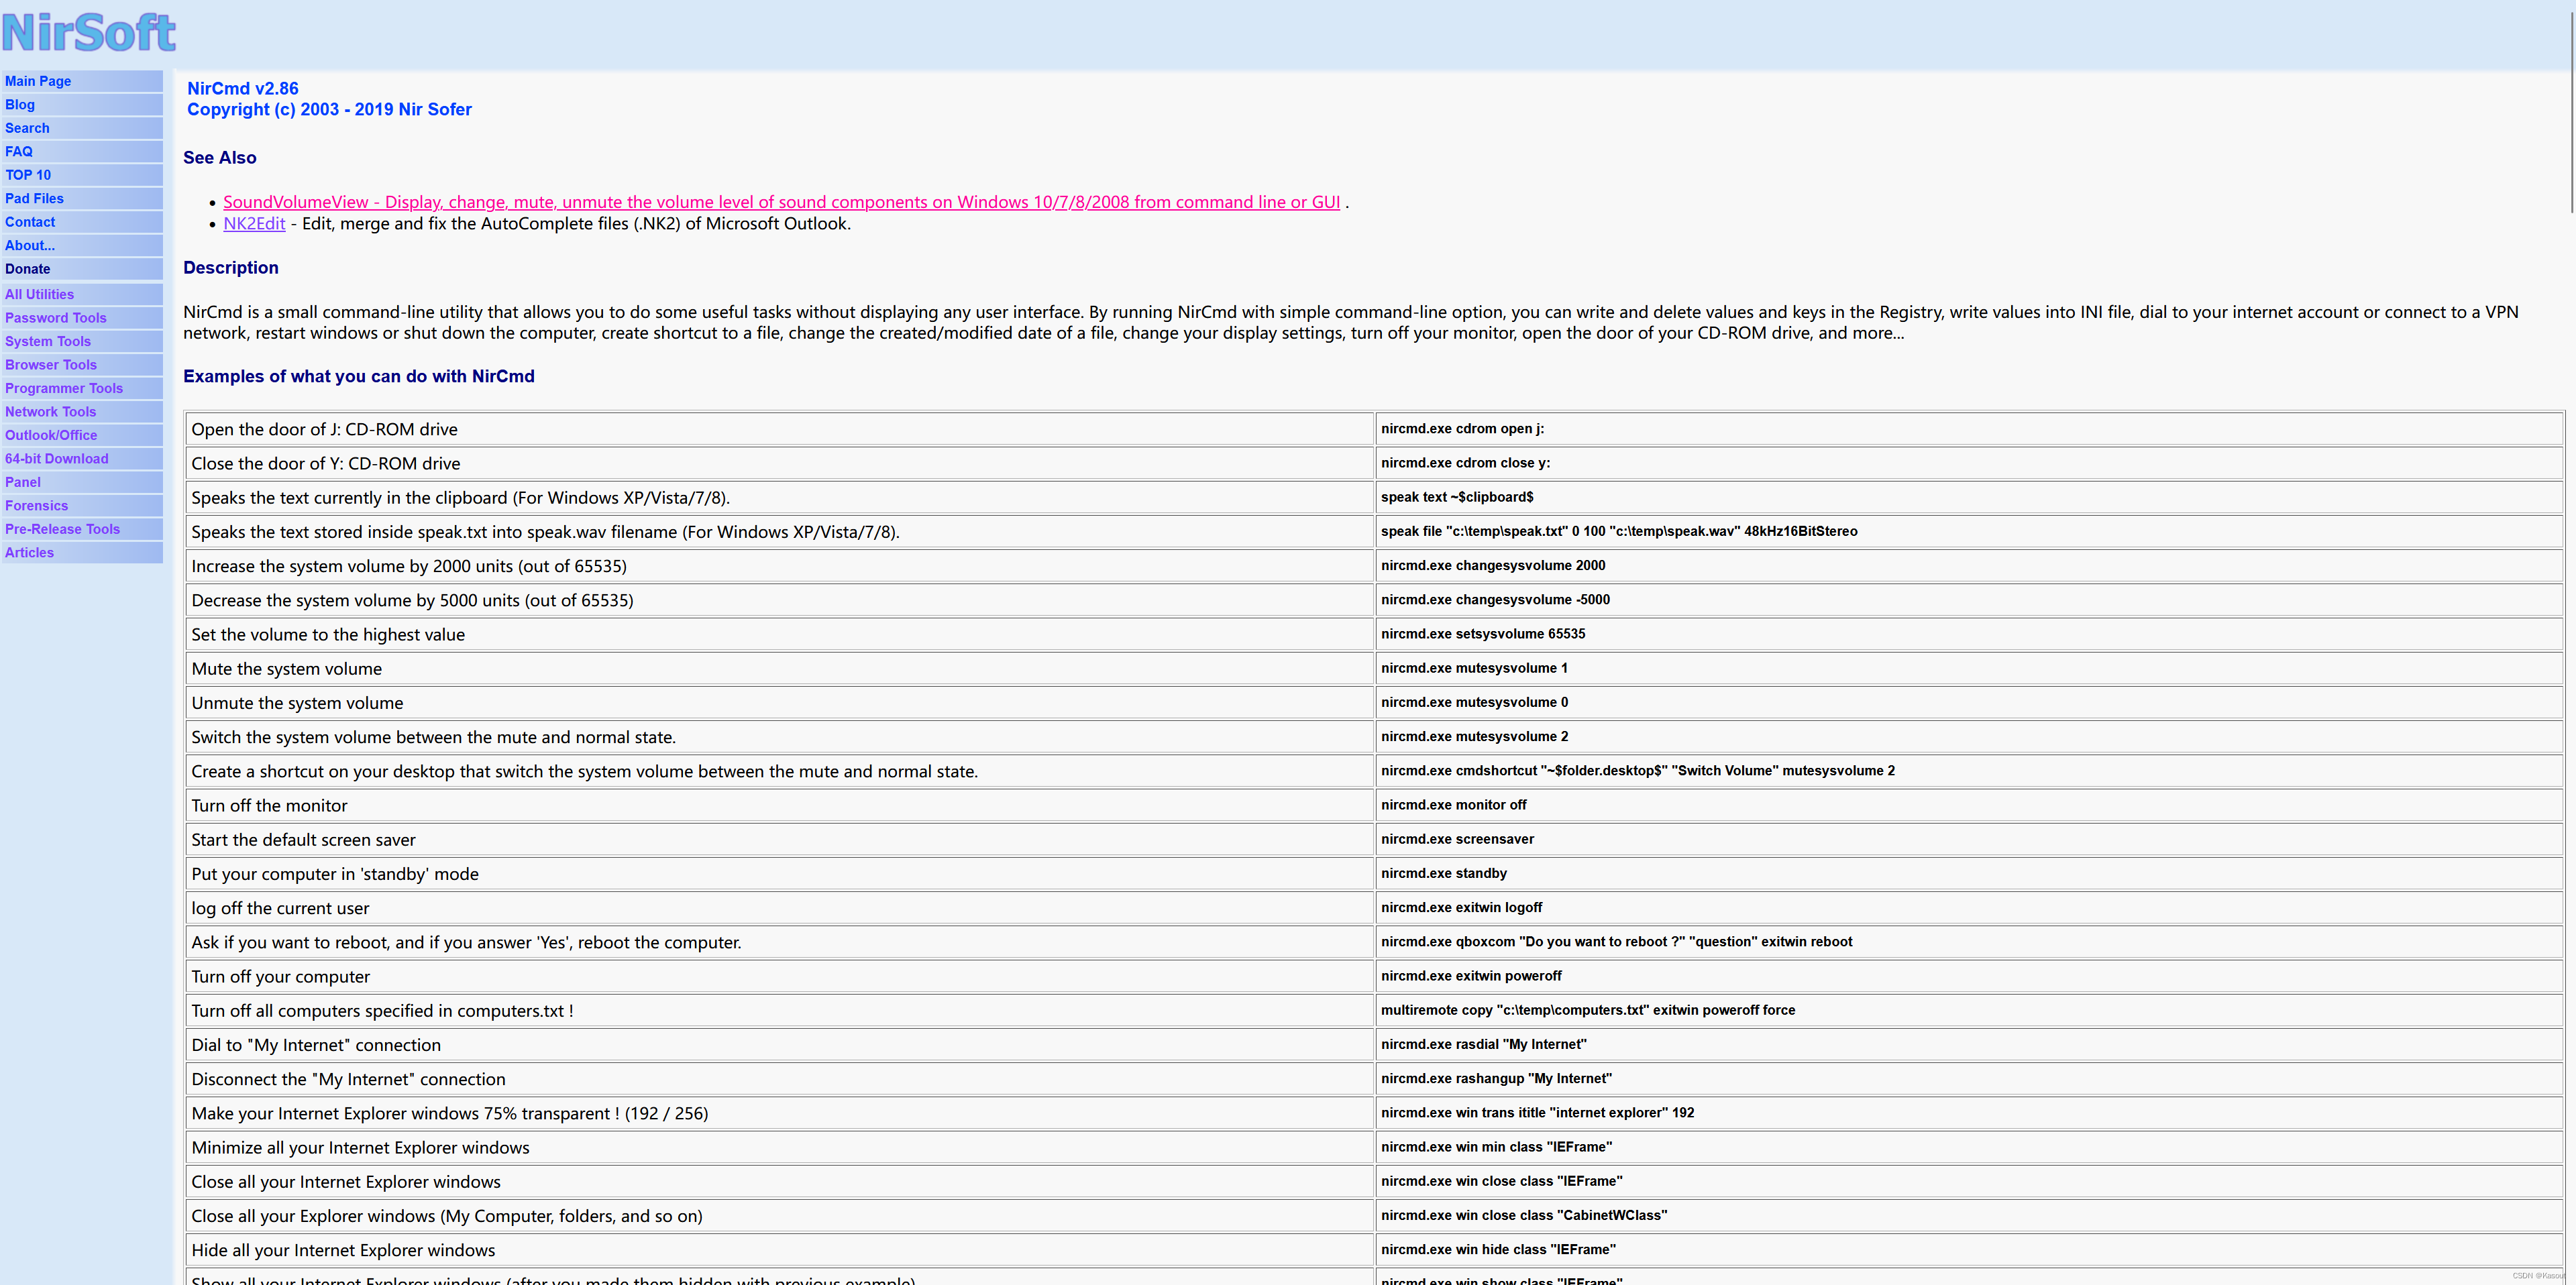The height and width of the screenshot is (1285, 2576).
Task: Open the SoundVolumeView hyperlink
Action: (781, 202)
